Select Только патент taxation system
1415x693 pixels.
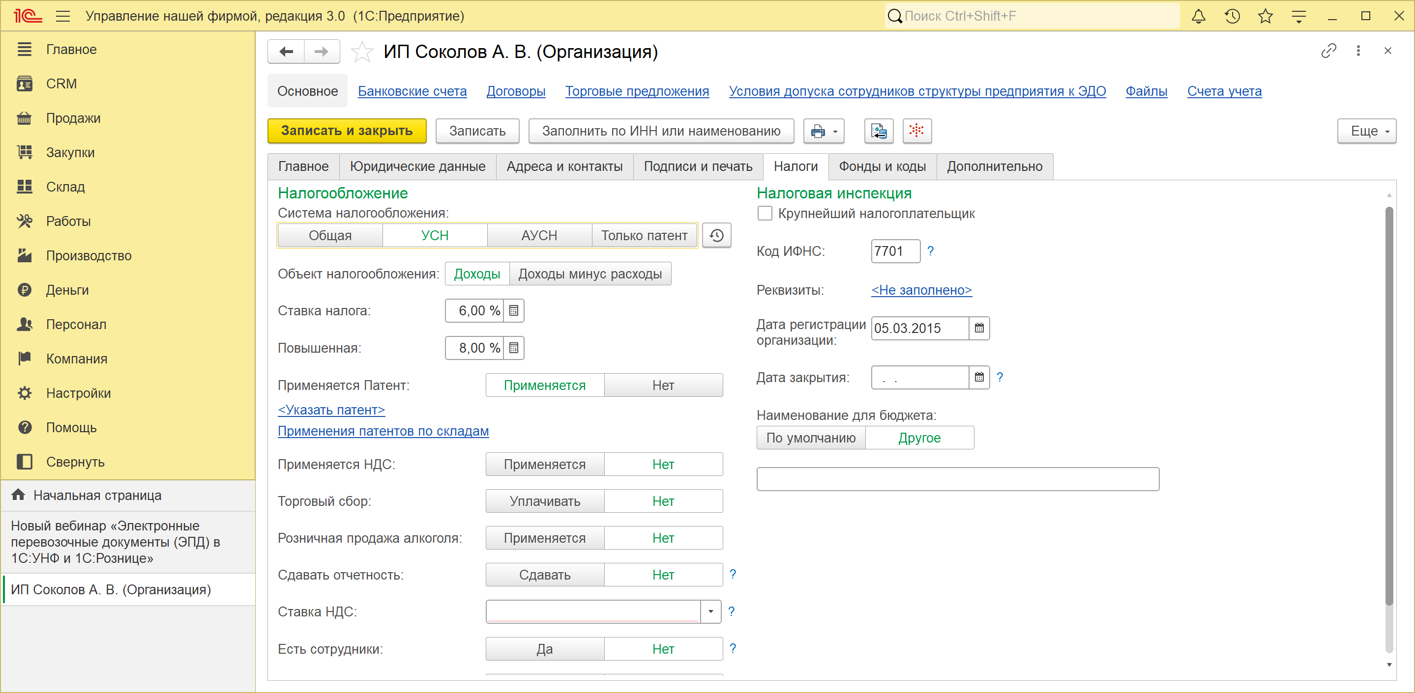(645, 235)
